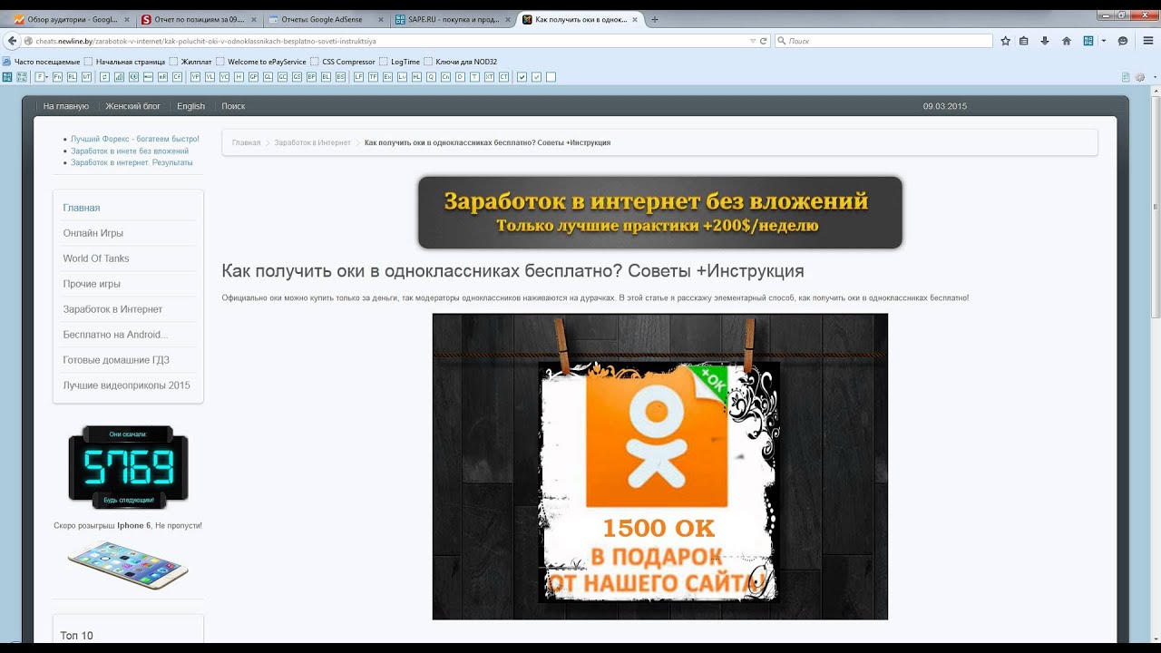Click the 'BL' toolbar button
This screenshot has width=1161, height=653.
coord(326,77)
